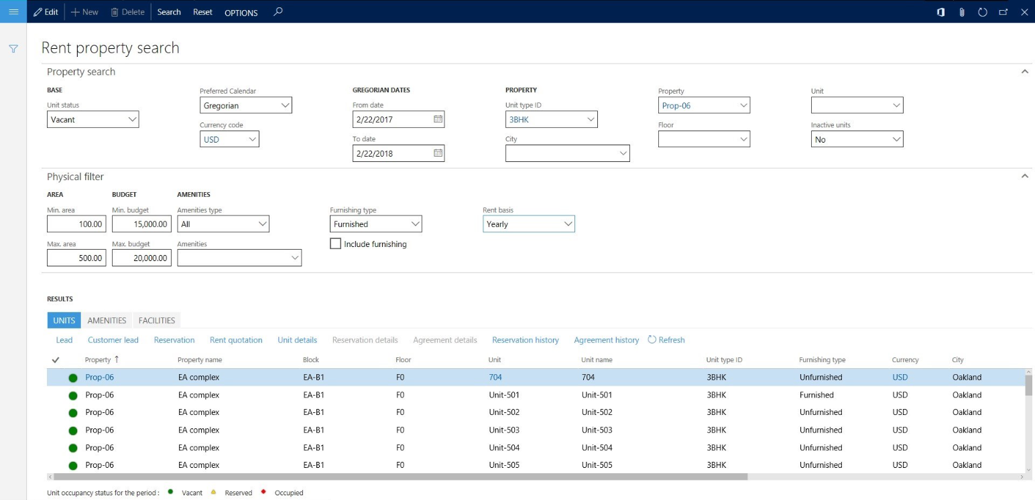Screen dimensions: 1035x500
Task: Select the Unit-502 row marker
Action: click(56, 412)
